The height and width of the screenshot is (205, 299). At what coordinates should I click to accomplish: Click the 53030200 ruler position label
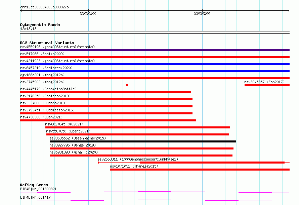pos(202,13)
